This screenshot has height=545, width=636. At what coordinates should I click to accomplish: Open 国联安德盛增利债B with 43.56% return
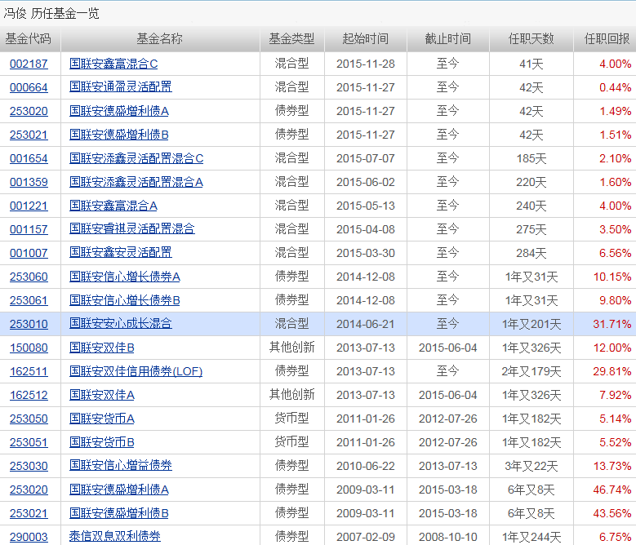click(x=119, y=513)
